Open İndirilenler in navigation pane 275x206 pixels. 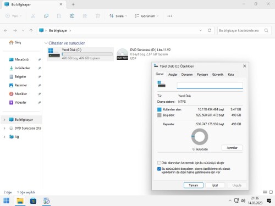click(x=19, y=68)
